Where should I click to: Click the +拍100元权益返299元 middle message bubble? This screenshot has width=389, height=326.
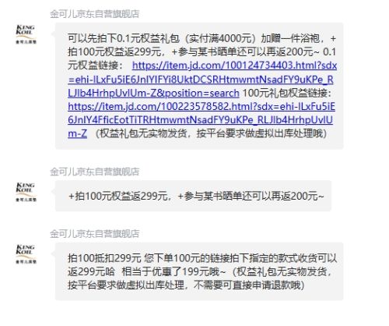pos(193,196)
